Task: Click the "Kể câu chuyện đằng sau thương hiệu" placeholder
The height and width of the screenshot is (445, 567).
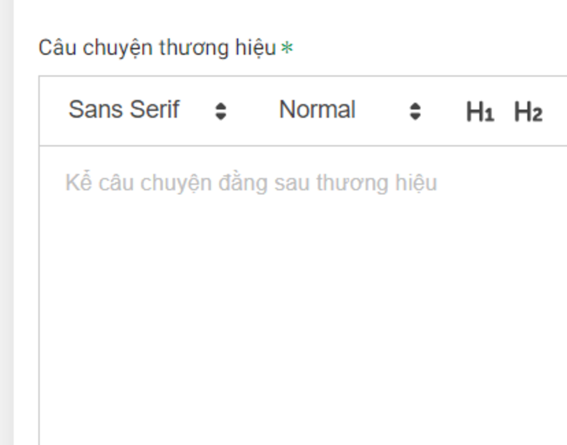Action: [x=251, y=183]
